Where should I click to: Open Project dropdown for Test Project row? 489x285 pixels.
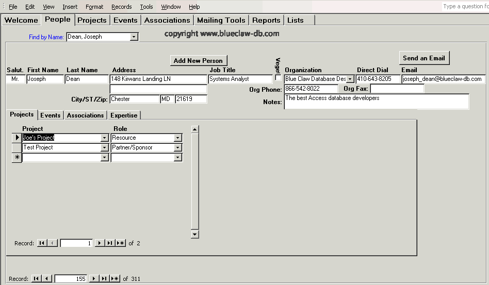click(x=104, y=148)
